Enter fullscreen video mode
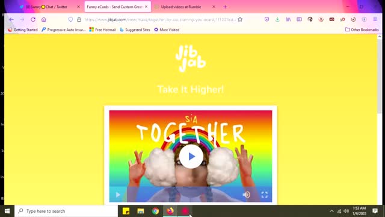Screen dimensions: 385x217 [265, 195]
